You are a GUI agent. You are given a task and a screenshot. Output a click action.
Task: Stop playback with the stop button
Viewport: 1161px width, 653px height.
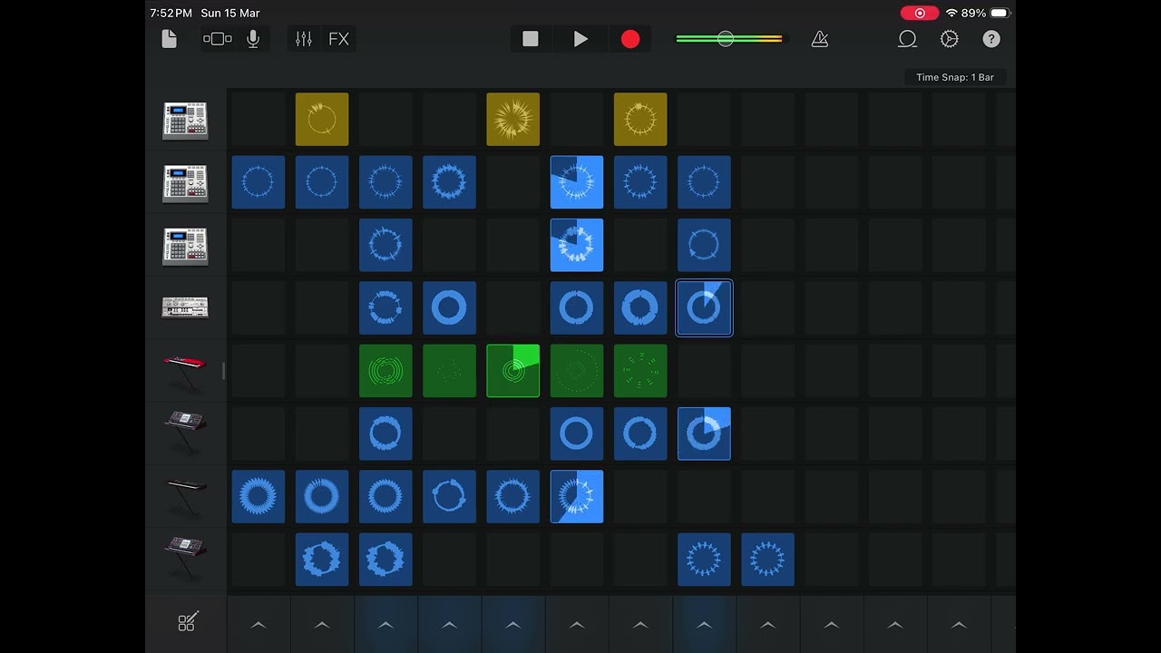point(531,39)
